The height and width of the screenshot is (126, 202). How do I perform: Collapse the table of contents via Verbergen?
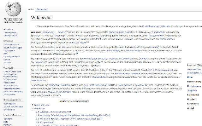(83, 101)
